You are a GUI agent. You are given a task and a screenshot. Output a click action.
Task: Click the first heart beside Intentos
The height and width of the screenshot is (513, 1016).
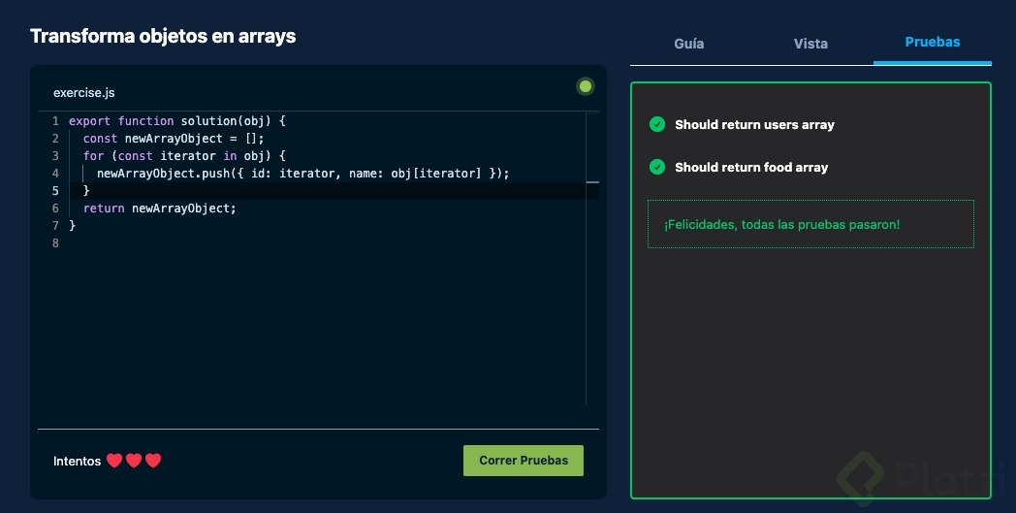pos(114,461)
